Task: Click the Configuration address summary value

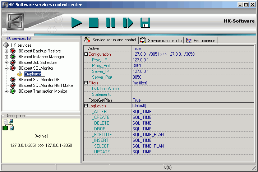Action: point(193,54)
